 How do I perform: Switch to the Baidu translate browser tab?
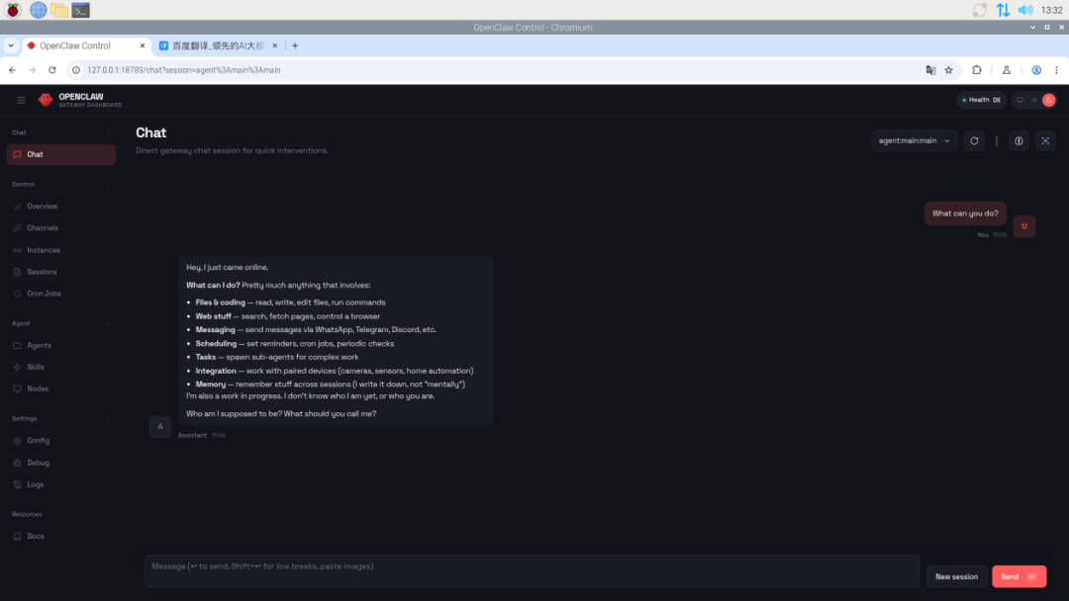point(217,45)
